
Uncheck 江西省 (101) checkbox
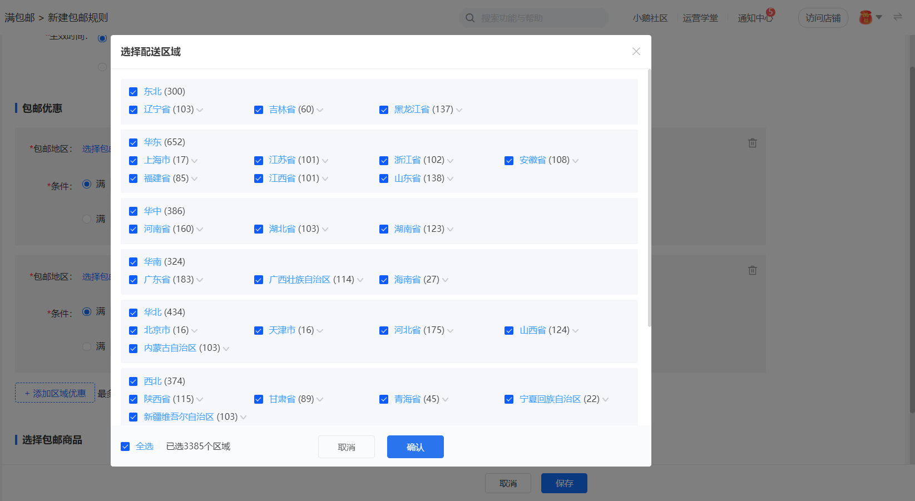point(259,178)
